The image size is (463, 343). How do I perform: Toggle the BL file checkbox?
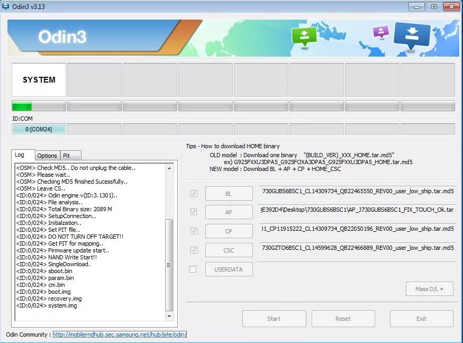pyautogui.click(x=194, y=194)
